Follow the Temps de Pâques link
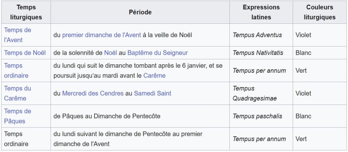Screen dimensions: 348x152 (x=18, y=116)
